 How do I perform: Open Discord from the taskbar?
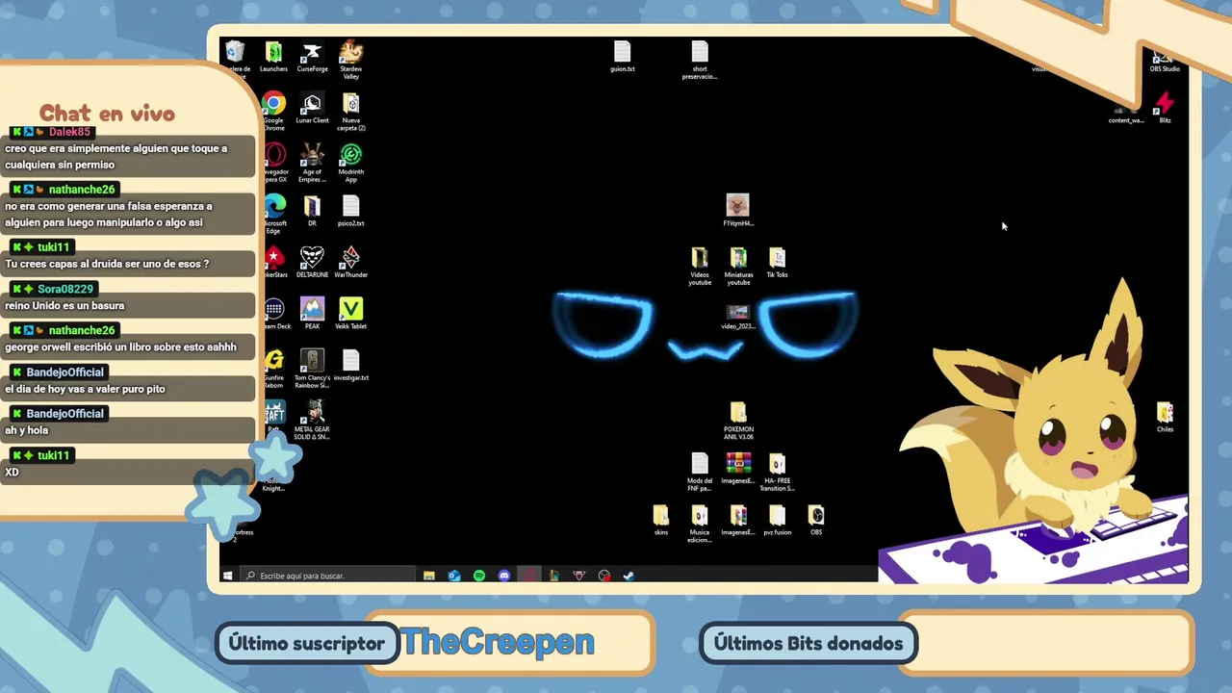[x=504, y=576]
